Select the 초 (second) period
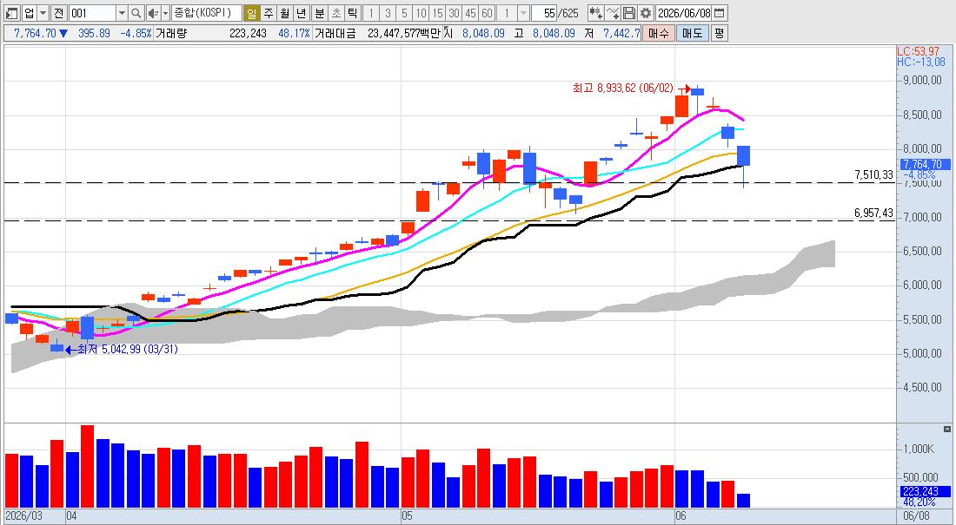Image resolution: width=956 pixels, height=525 pixels. 336,13
